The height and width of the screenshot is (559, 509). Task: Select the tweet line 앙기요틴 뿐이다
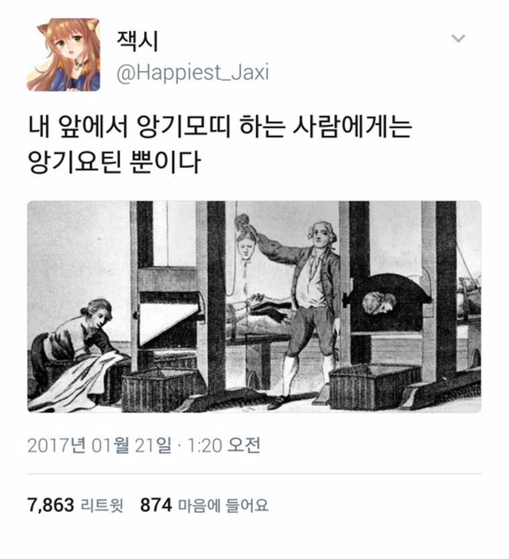(115, 162)
